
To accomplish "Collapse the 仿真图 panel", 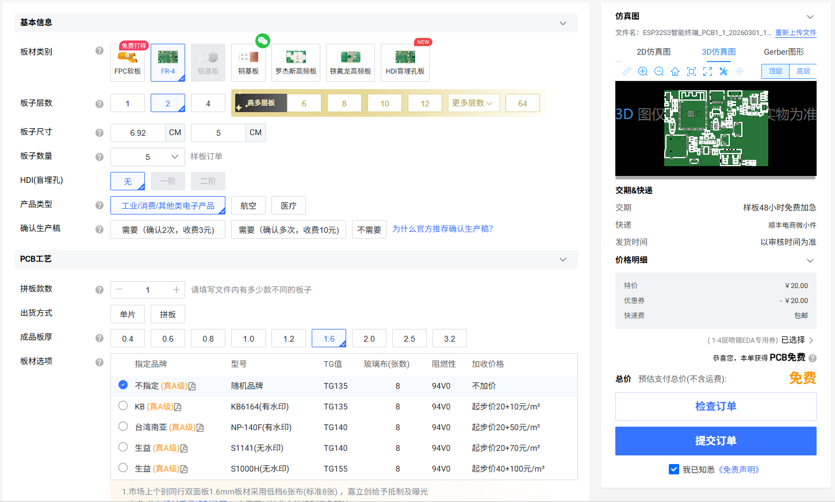I will point(810,17).
